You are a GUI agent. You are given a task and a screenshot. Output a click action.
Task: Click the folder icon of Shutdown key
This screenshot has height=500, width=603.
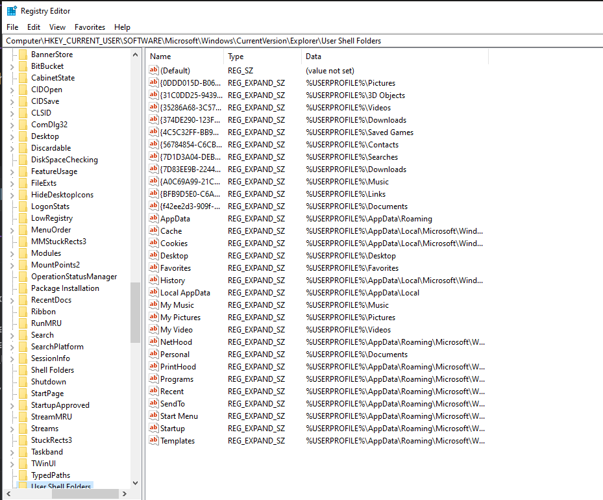pyautogui.click(x=23, y=382)
